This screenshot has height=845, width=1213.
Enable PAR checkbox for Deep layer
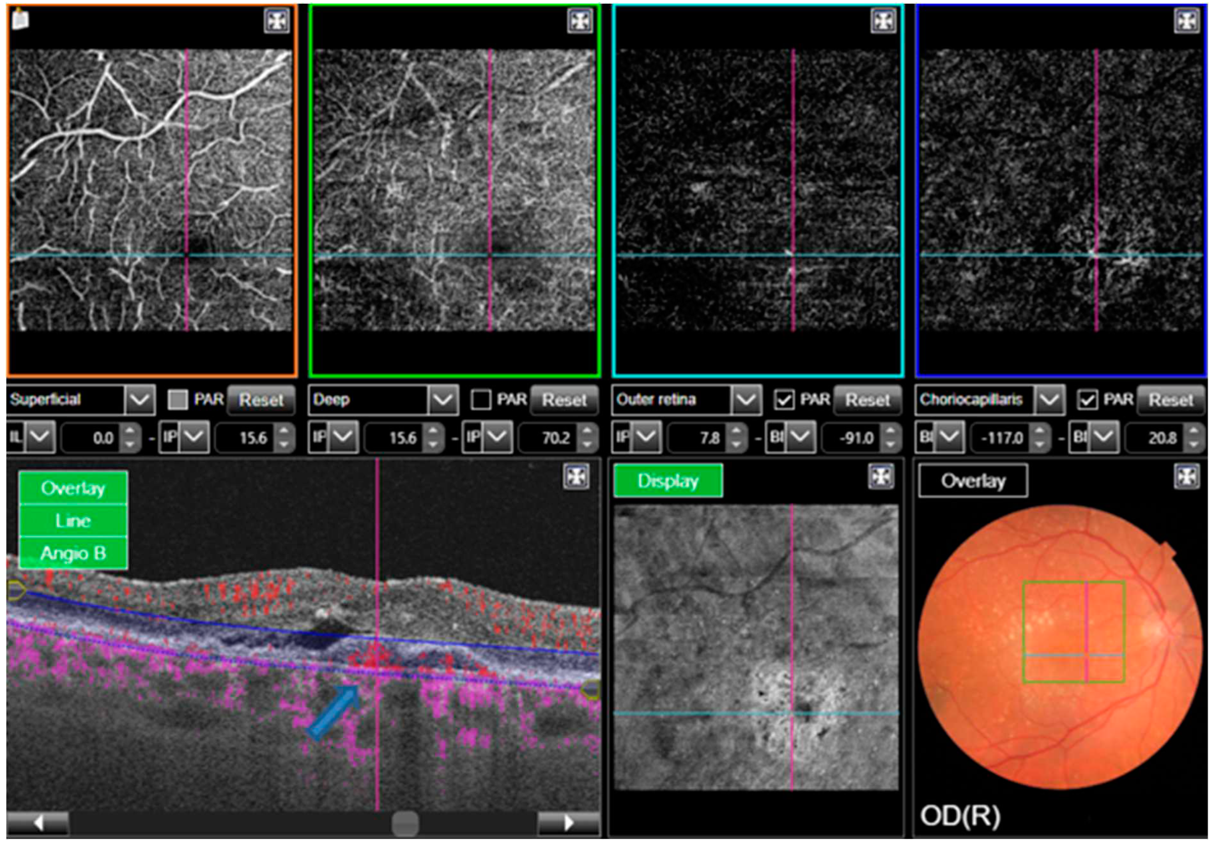pyautogui.click(x=480, y=399)
